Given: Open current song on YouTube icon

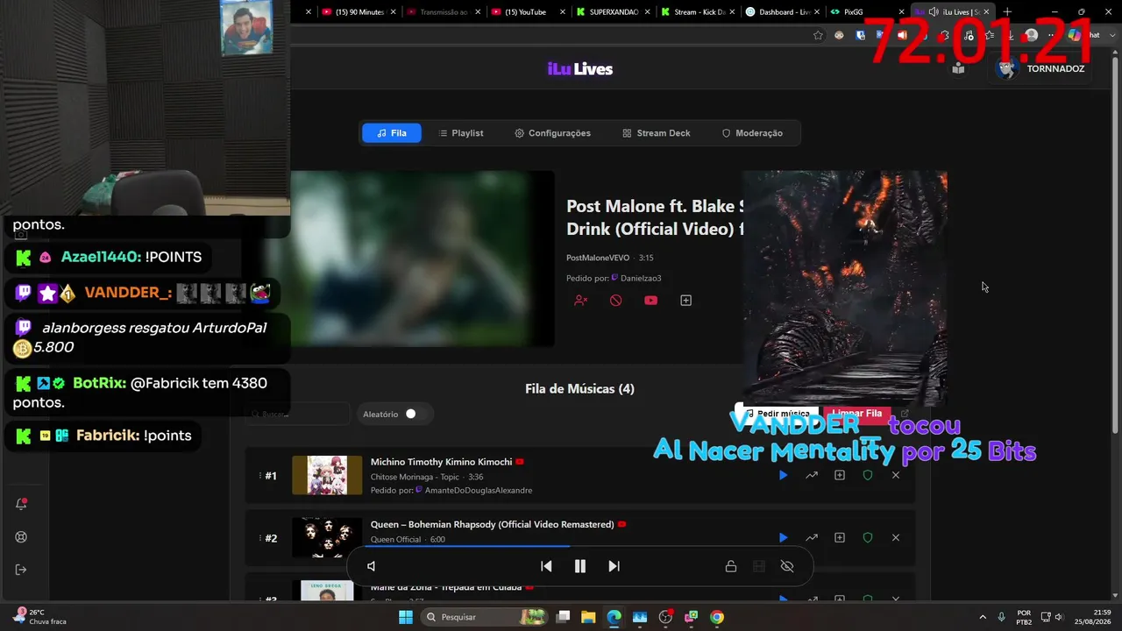Looking at the screenshot, I should pyautogui.click(x=650, y=301).
